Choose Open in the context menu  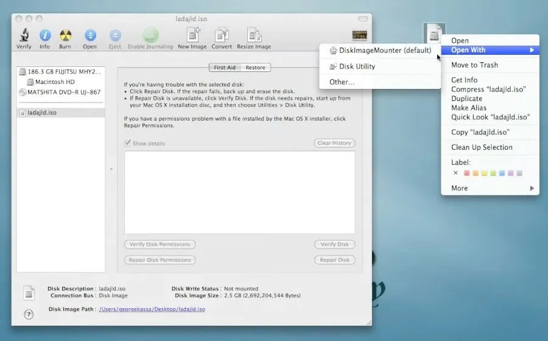[x=490, y=41]
